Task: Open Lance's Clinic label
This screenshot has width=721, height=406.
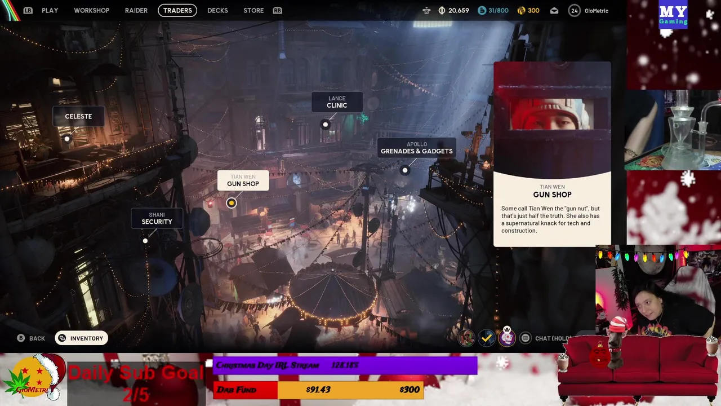Action: [337, 102]
